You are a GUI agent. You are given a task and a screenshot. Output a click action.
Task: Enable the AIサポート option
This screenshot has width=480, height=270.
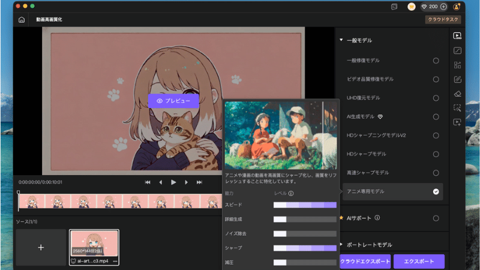[x=436, y=218]
